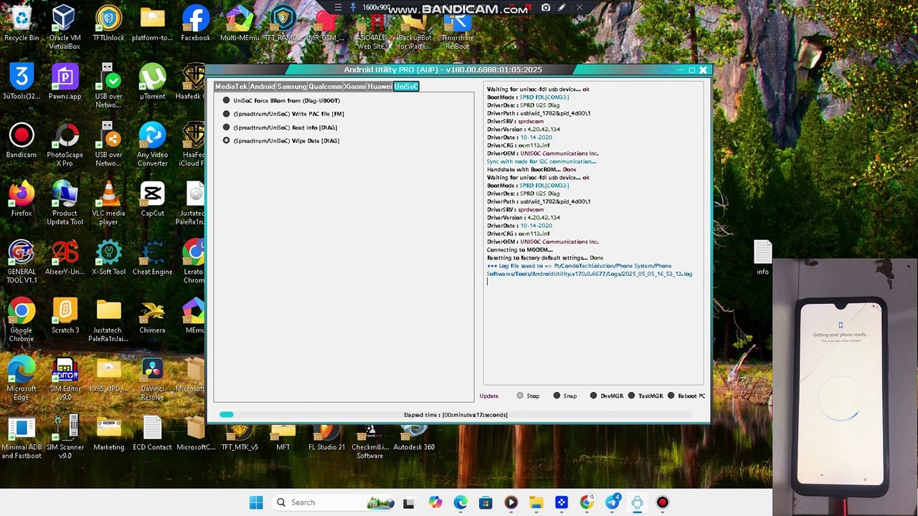Open Telegram from the taskbar
Image resolution: width=918 pixels, height=516 pixels.
(612, 502)
